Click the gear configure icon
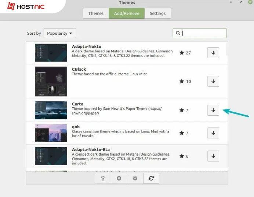The height and width of the screenshot is (197, 254). point(135,178)
